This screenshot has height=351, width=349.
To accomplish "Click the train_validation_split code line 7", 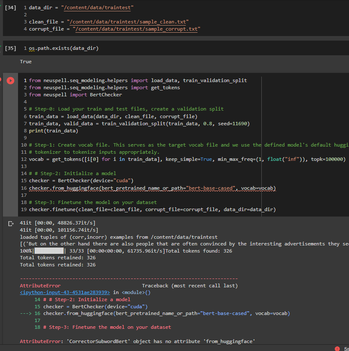I will [139, 124].
